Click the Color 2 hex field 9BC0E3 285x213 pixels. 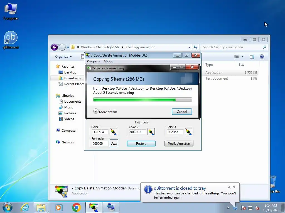[137, 132]
